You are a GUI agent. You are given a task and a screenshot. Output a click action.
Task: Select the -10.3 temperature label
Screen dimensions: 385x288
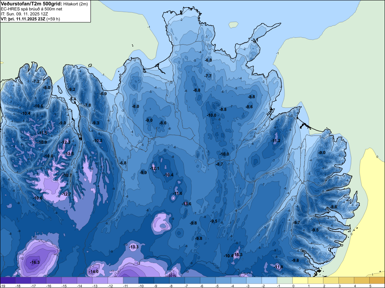pos(98,141)
